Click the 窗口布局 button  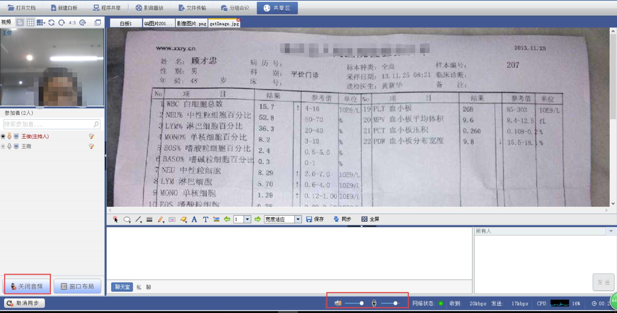click(78, 286)
